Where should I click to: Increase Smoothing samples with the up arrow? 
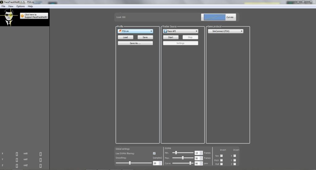[160, 162]
